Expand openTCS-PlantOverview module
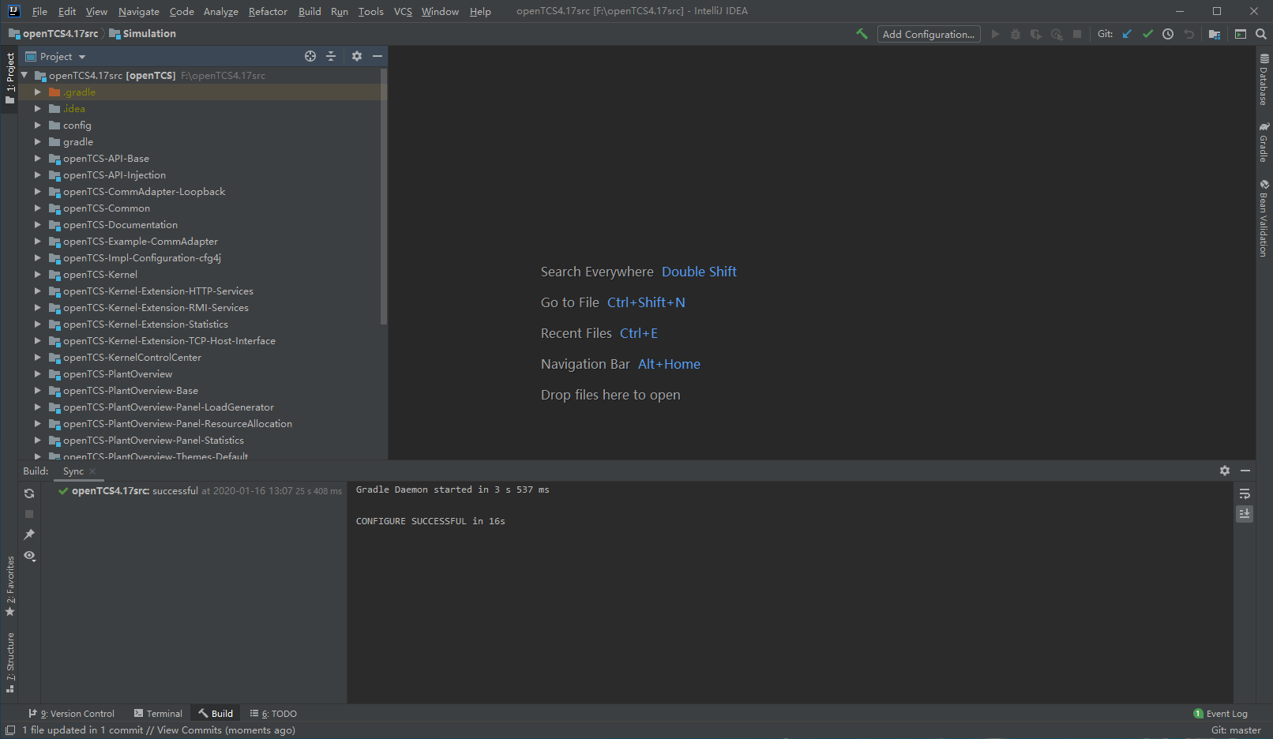 [37, 374]
